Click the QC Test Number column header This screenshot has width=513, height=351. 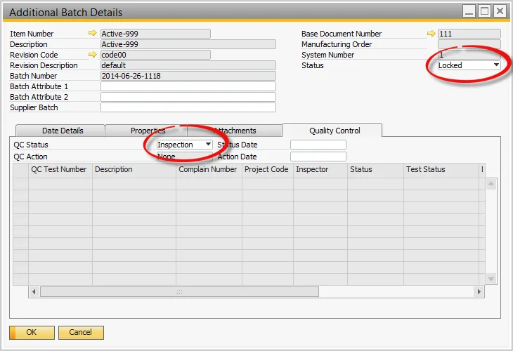coord(60,169)
